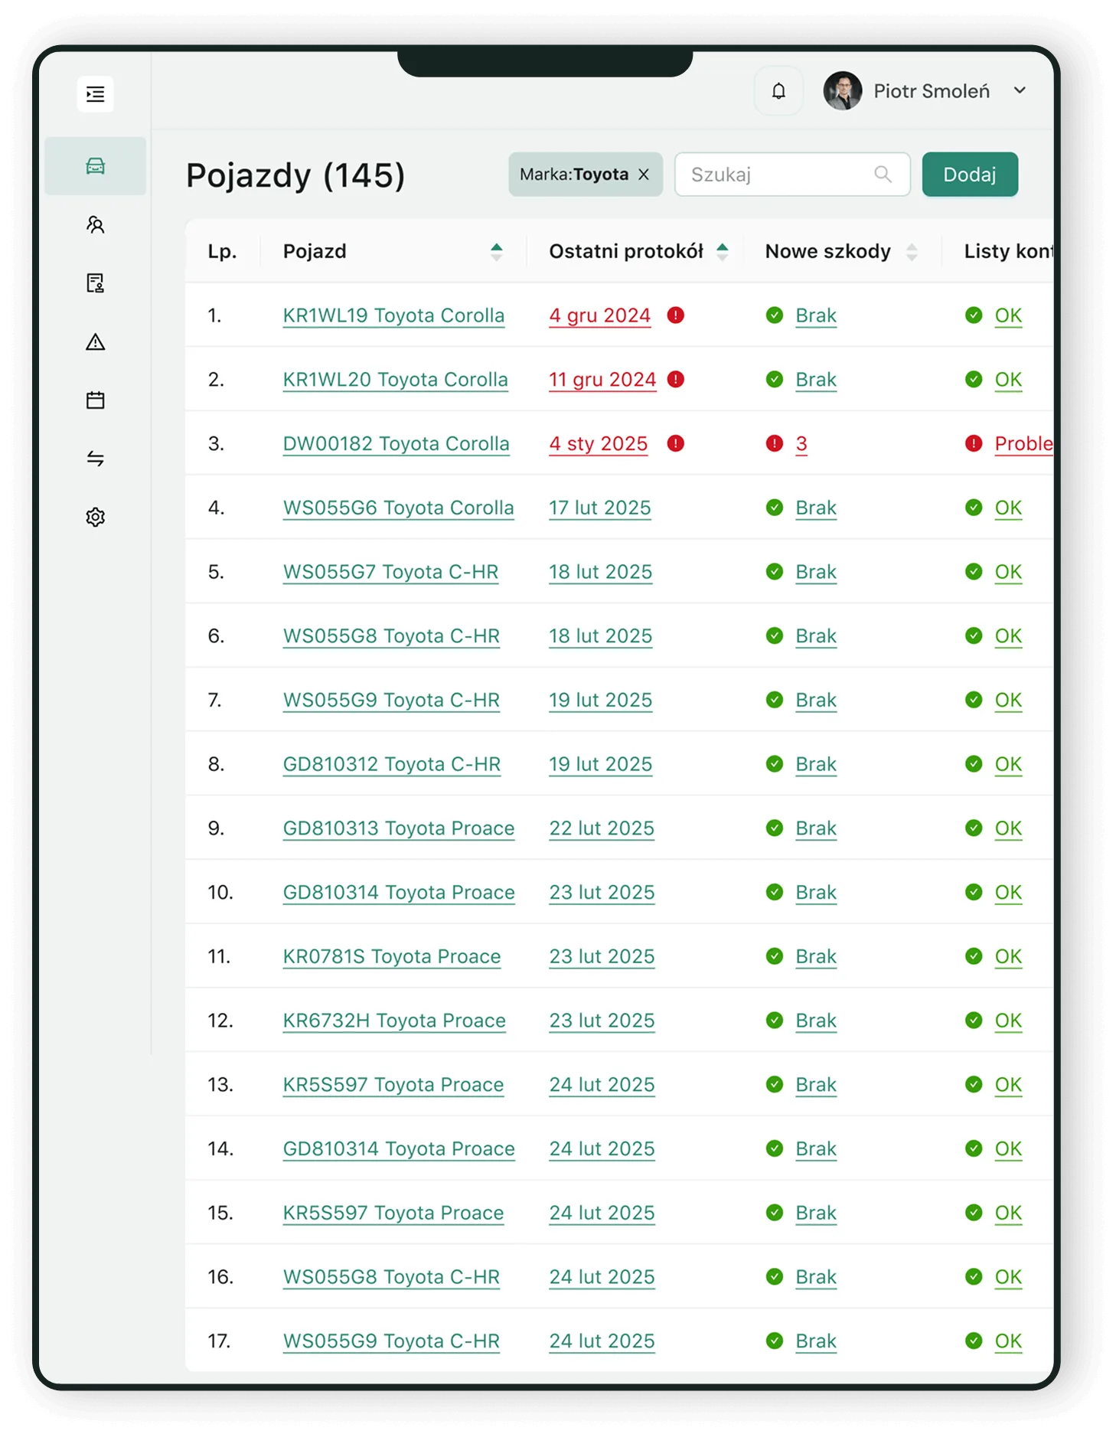
Task: Remove the Marka: Toyota filter
Action: coord(644,175)
